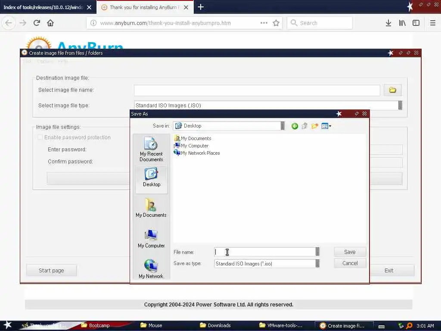Open the Save in location dropdown
The image size is (441, 331).
pos(283,126)
